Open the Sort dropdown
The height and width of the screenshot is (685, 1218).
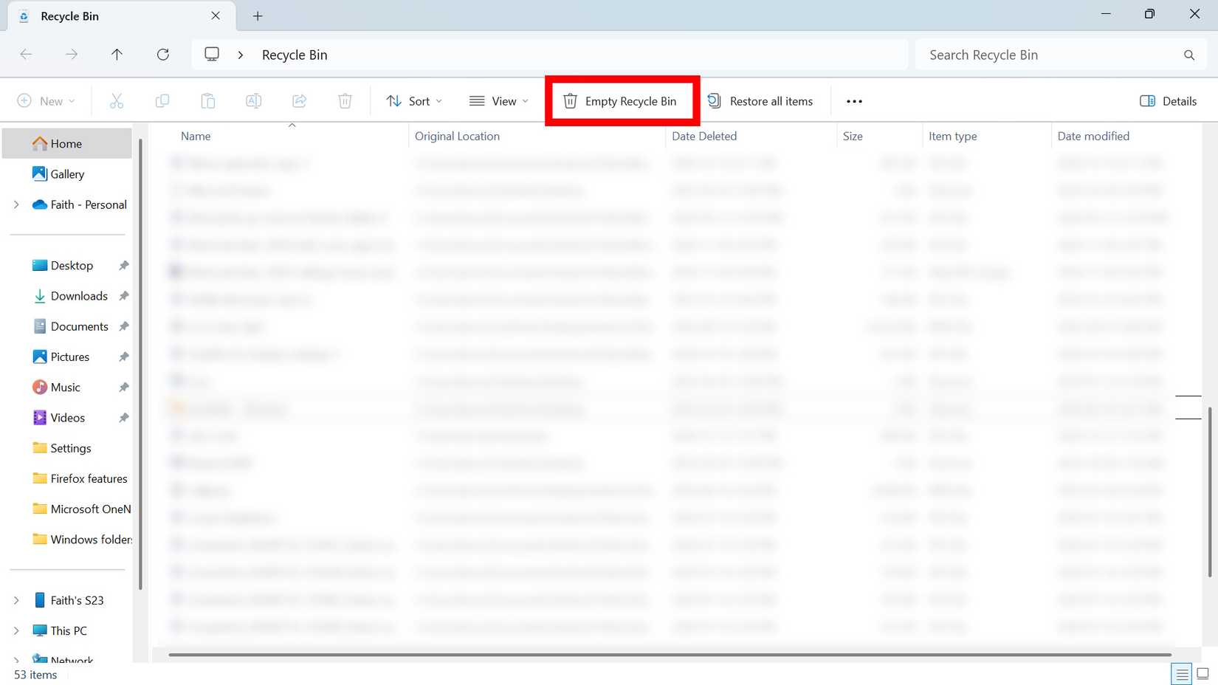[414, 101]
